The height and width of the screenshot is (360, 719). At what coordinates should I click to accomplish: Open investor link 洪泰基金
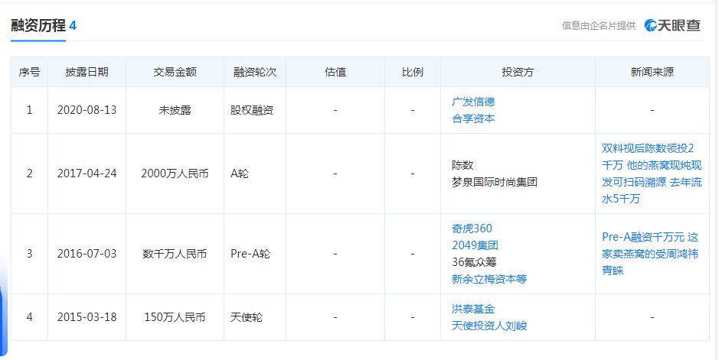click(473, 309)
